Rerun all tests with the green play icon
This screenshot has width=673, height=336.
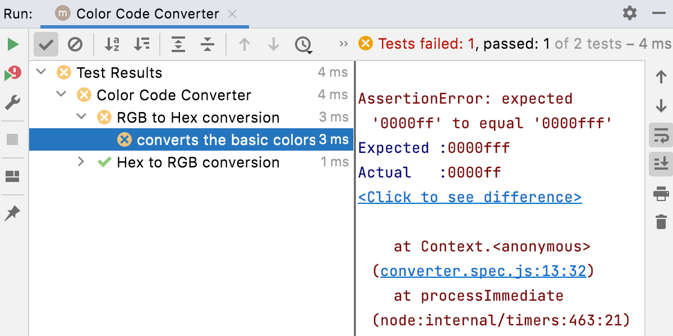point(12,44)
